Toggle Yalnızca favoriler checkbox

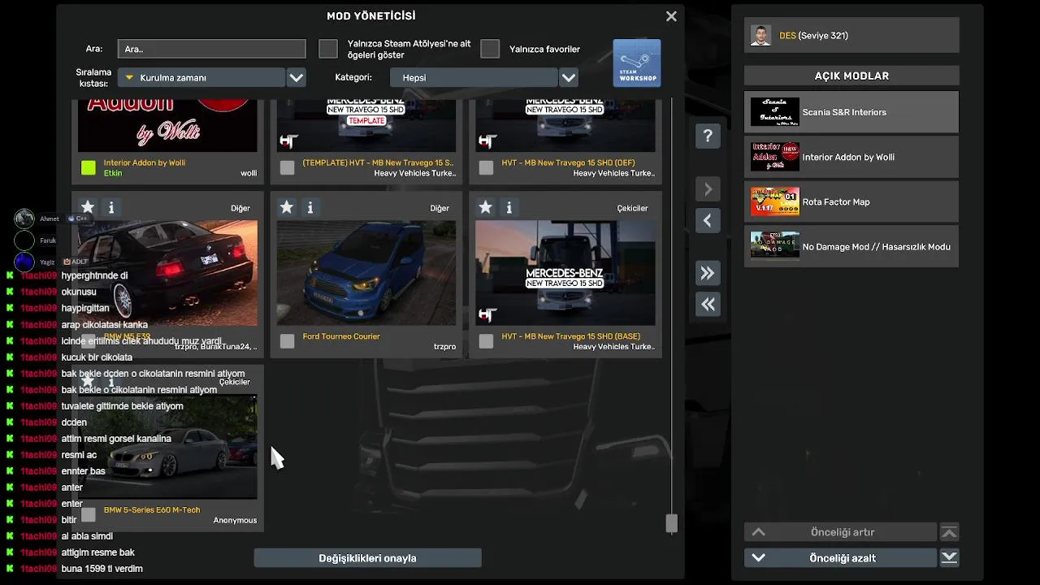click(x=490, y=49)
